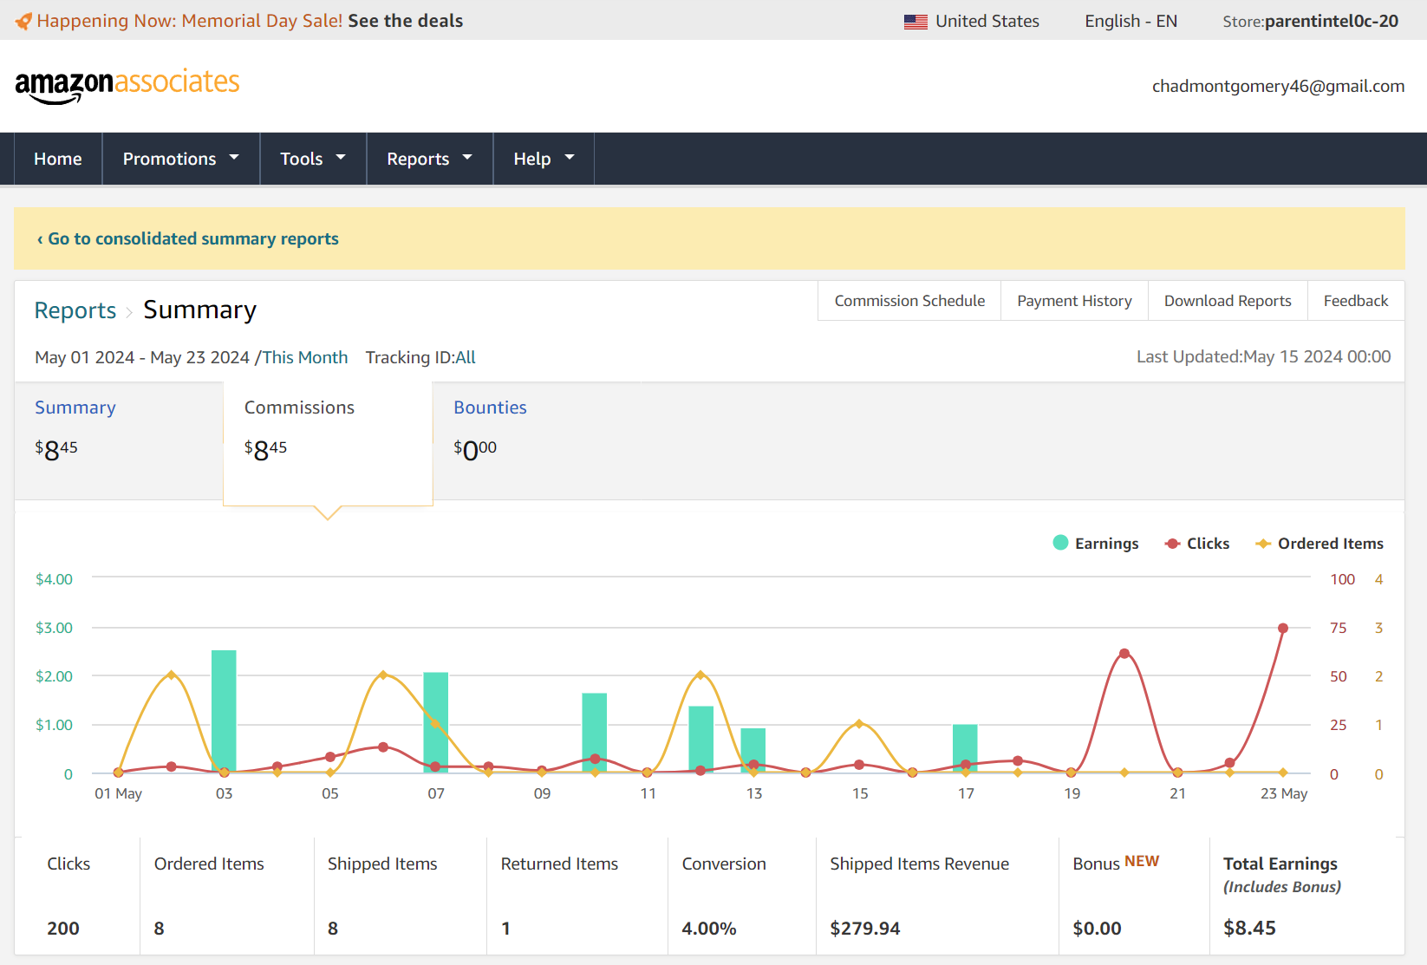
Task: Toggle the Ordered Items legend marker
Action: [x=1263, y=544]
